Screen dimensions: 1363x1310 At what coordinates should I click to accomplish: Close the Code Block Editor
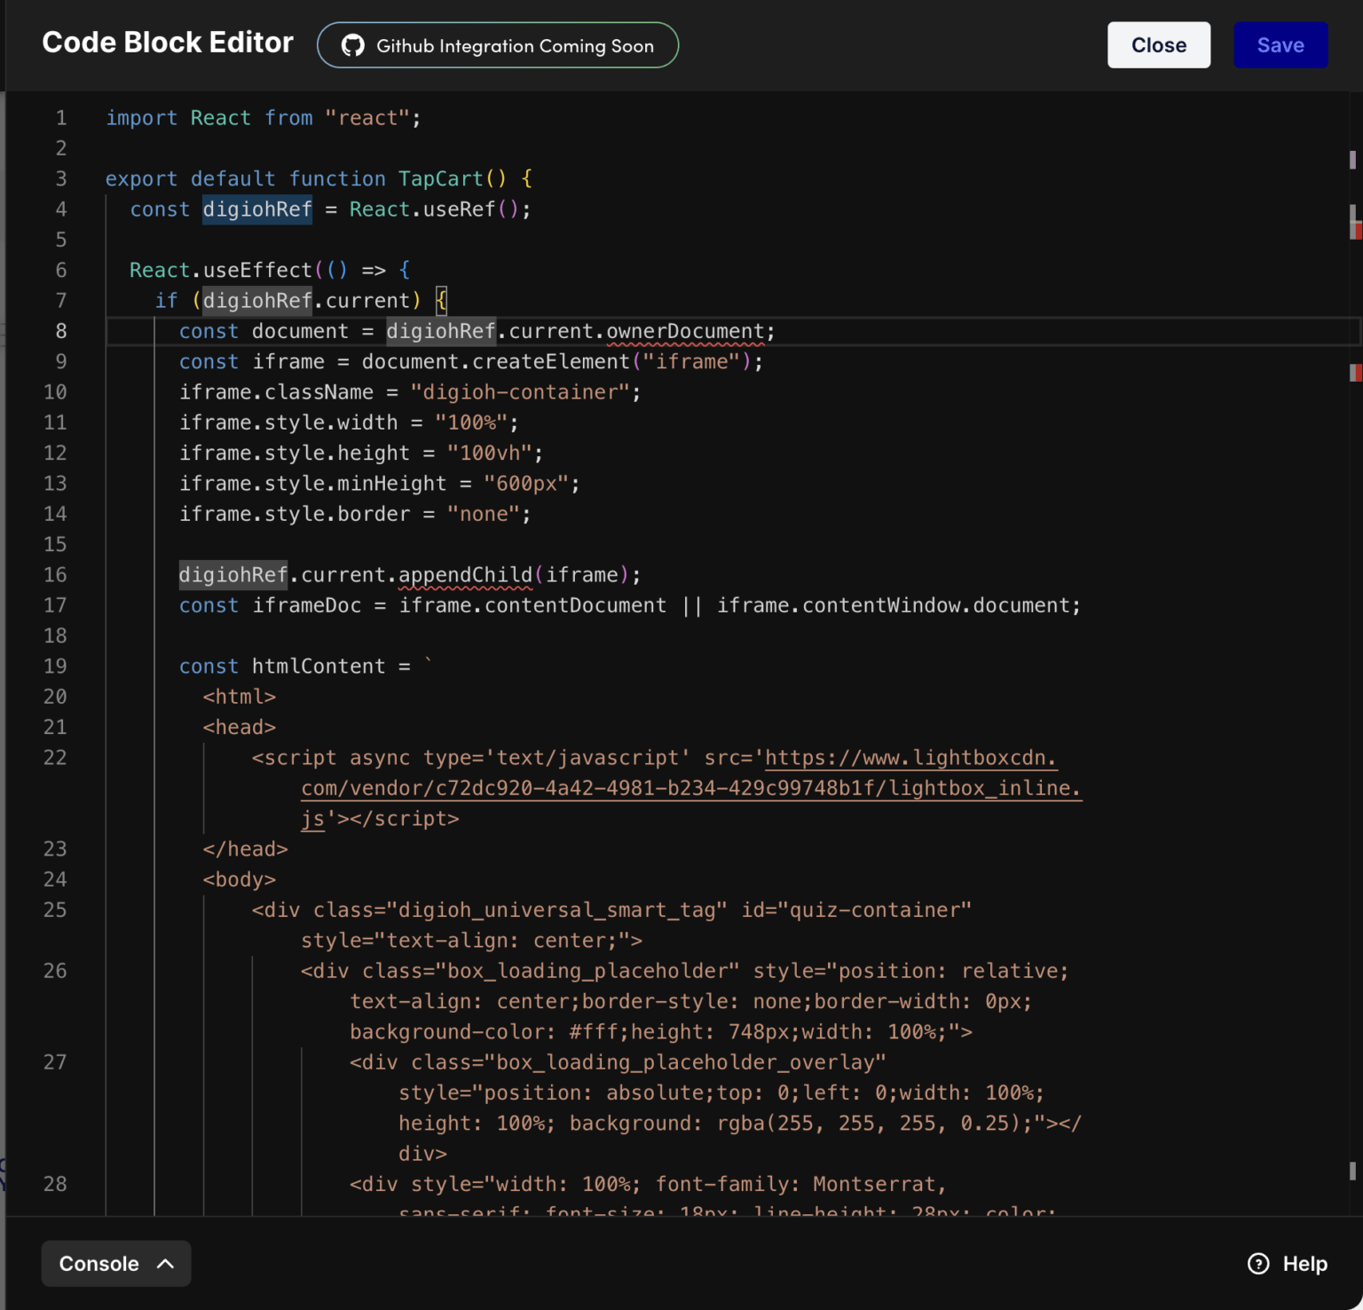pyautogui.click(x=1158, y=45)
